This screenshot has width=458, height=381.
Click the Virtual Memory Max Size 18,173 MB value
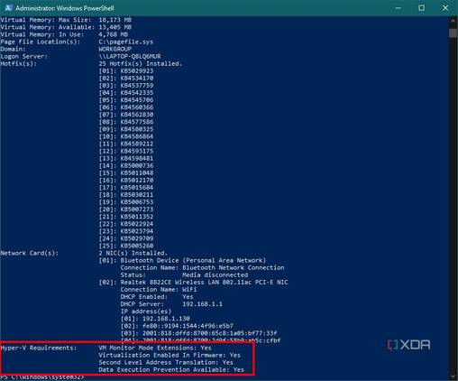click(x=115, y=20)
